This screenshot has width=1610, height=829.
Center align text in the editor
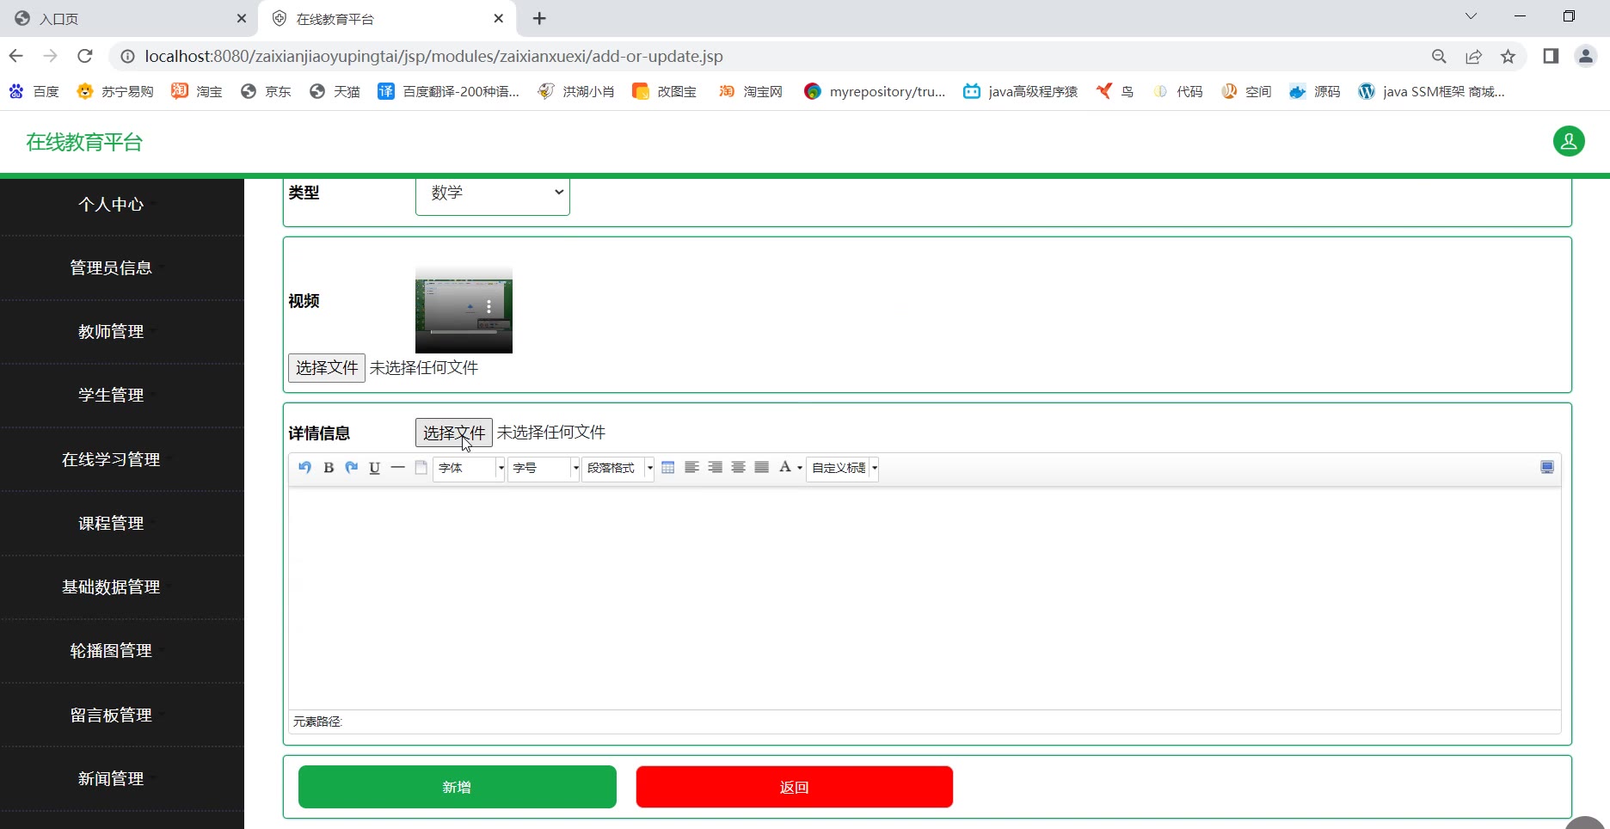pos(738,468)
